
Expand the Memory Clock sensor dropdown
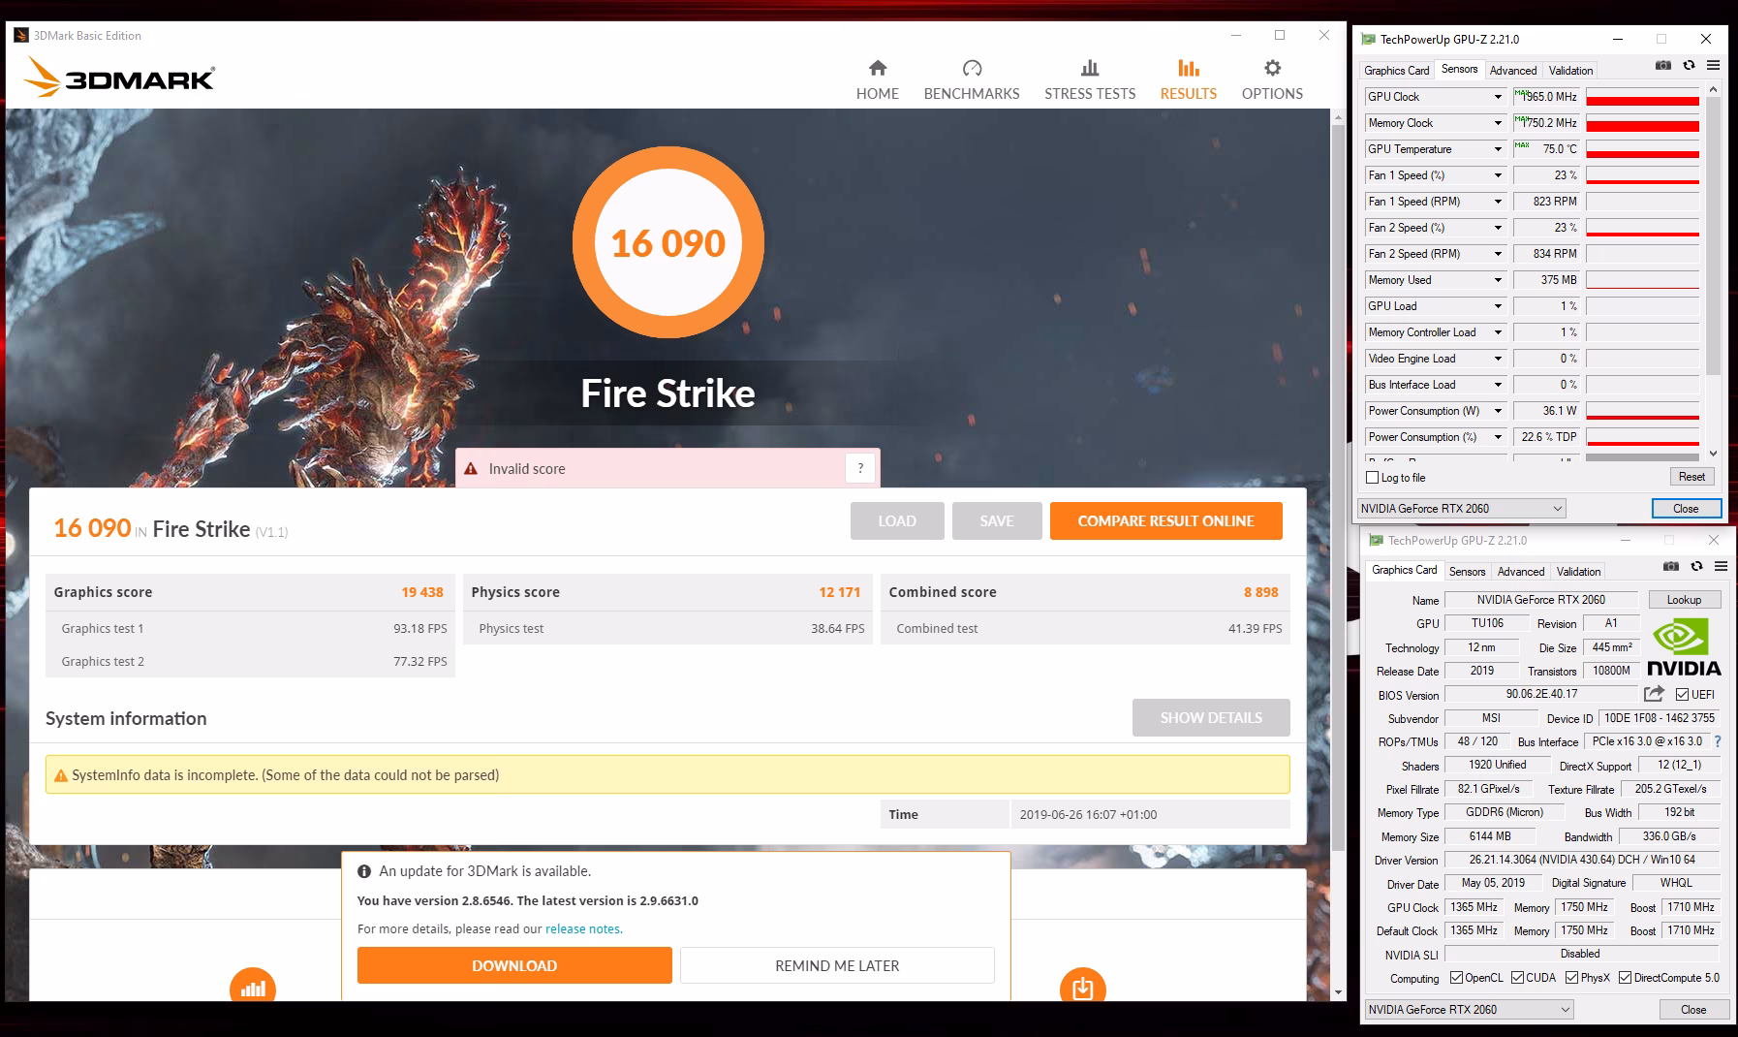(x=1498, y=123)
